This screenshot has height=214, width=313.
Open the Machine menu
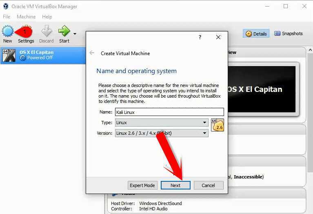coord(26,17)
